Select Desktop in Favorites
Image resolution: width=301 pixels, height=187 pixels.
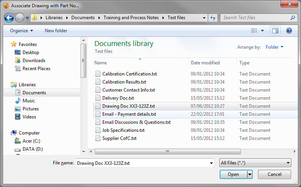pos(31,52)
